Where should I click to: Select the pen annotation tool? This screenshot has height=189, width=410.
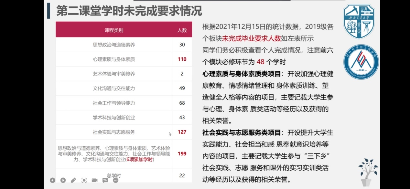click(73, 180)
